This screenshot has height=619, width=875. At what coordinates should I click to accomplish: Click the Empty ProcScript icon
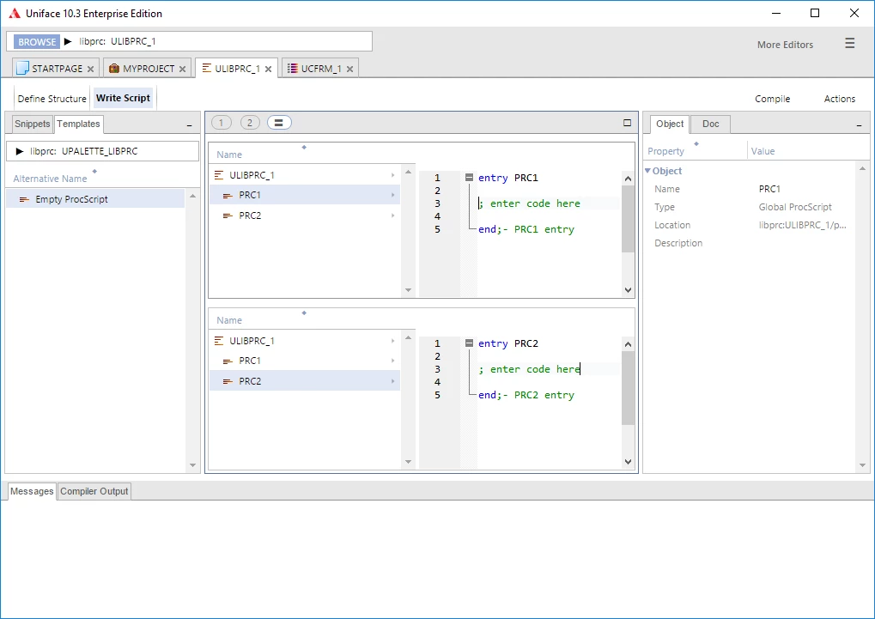click(24, 199)
